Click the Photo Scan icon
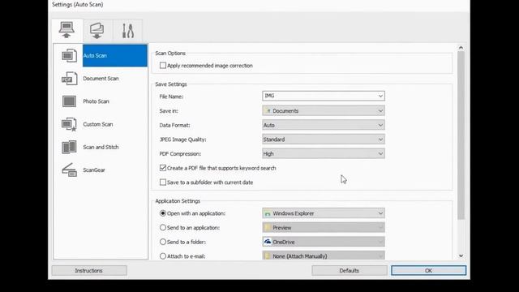The width and height of the screenshot is (519, 292). click(69, 101)
